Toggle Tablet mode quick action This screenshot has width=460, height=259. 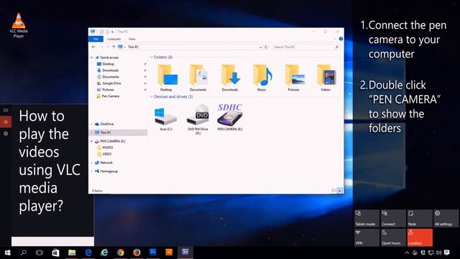tap(367, 218)
